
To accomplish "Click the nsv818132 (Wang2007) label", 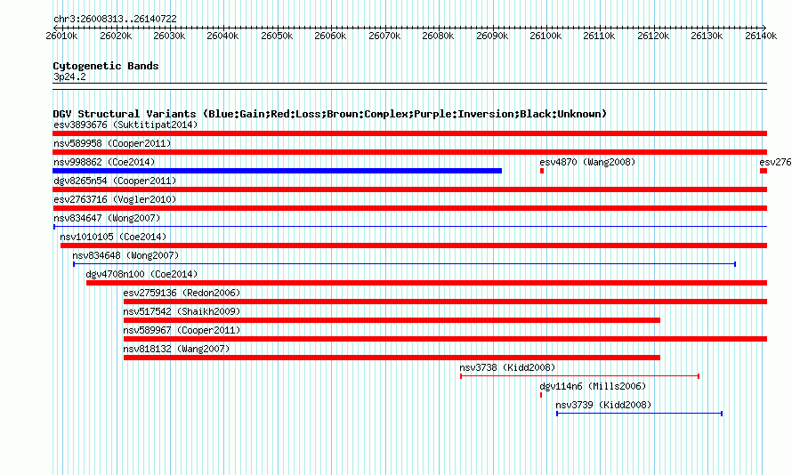I will (x=176, y=349).
